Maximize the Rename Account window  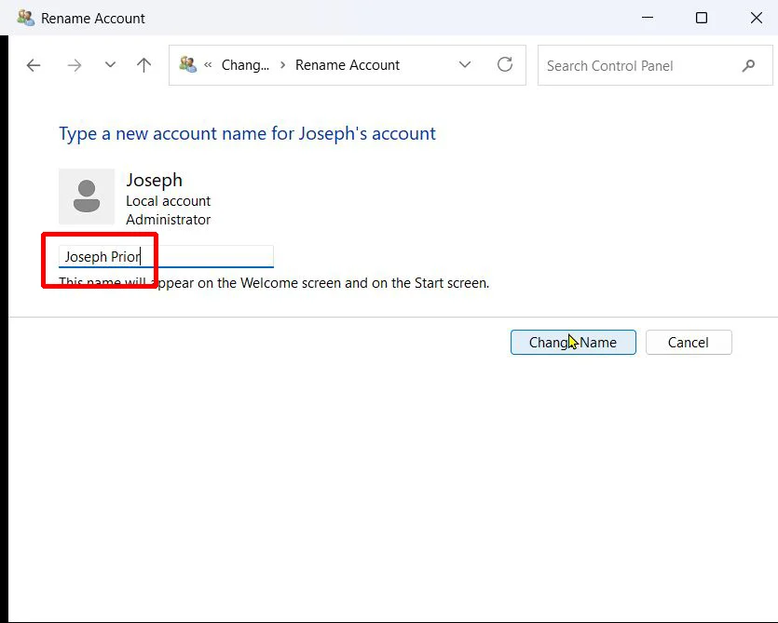point(702,18)
